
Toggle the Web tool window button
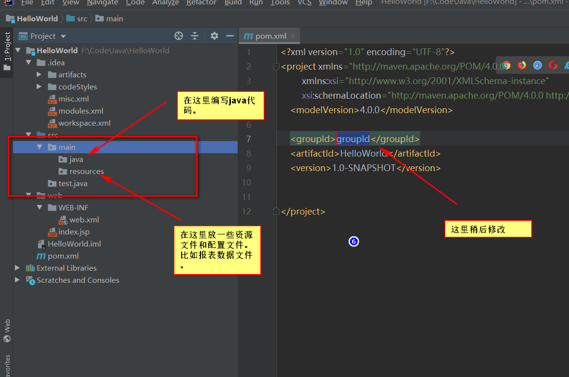click(6, 326)
